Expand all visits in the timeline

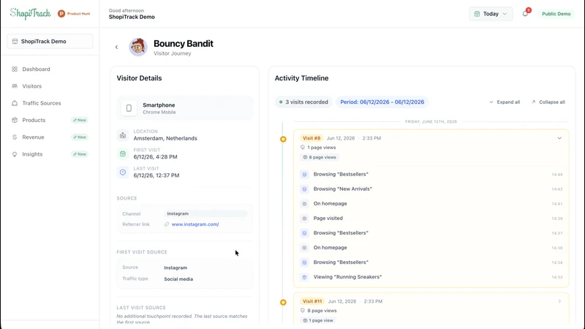[505, 102]
